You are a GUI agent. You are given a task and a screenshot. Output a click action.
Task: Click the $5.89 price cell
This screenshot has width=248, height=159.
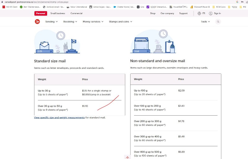point(181,152)
